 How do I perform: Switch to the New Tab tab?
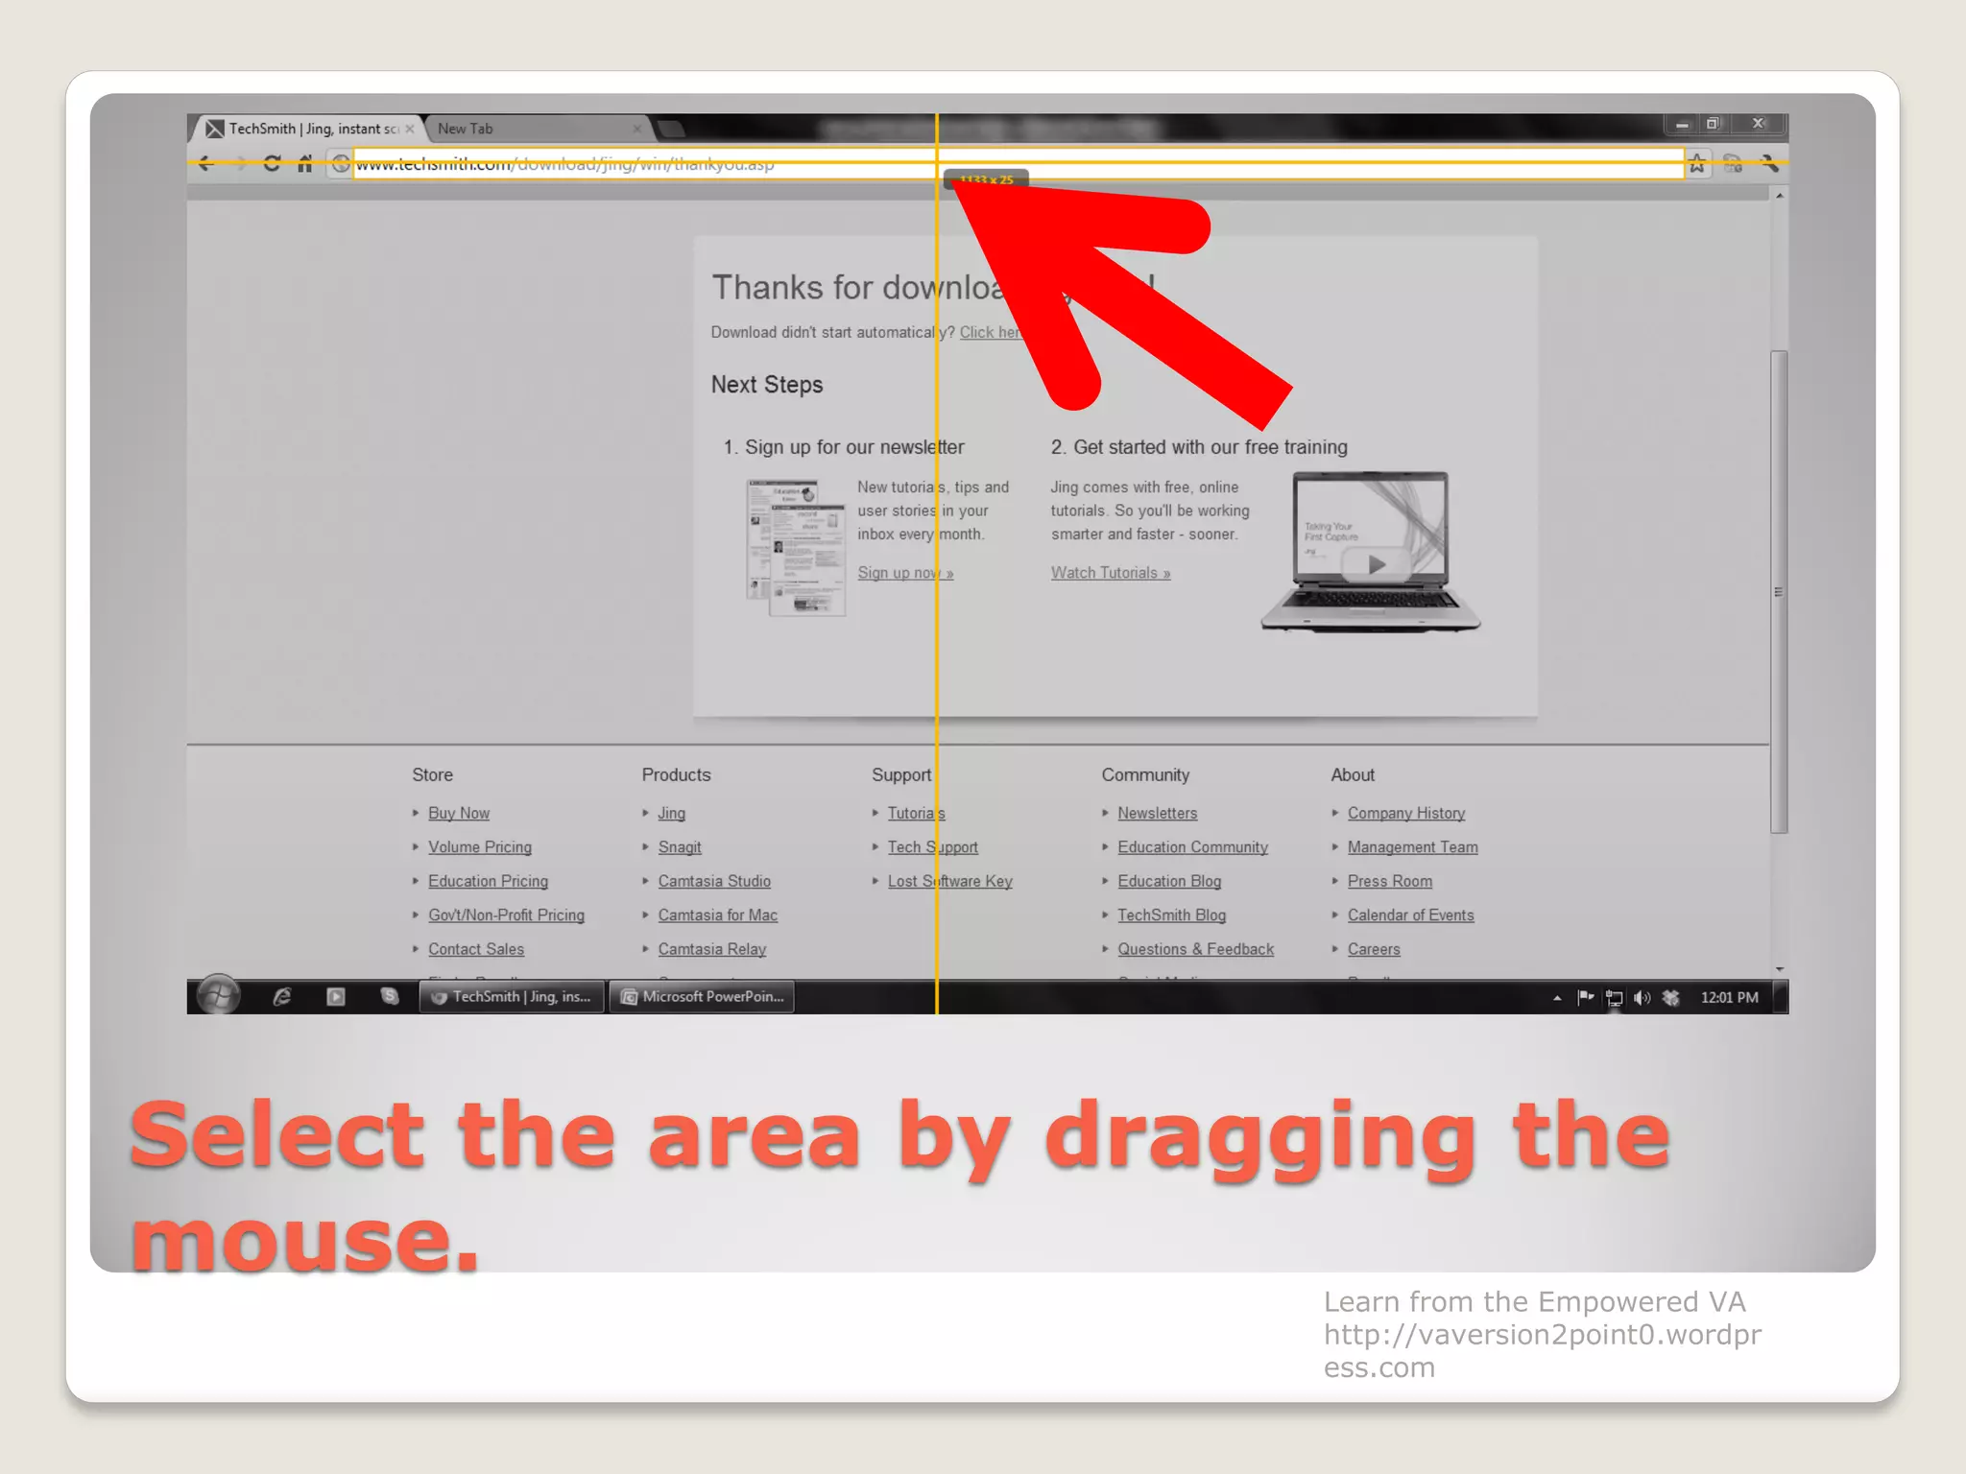coord(538,129)
